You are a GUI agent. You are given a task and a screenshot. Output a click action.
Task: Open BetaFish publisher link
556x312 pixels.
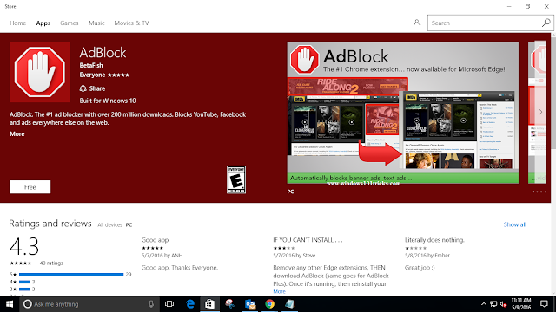(x=91, y=66)
